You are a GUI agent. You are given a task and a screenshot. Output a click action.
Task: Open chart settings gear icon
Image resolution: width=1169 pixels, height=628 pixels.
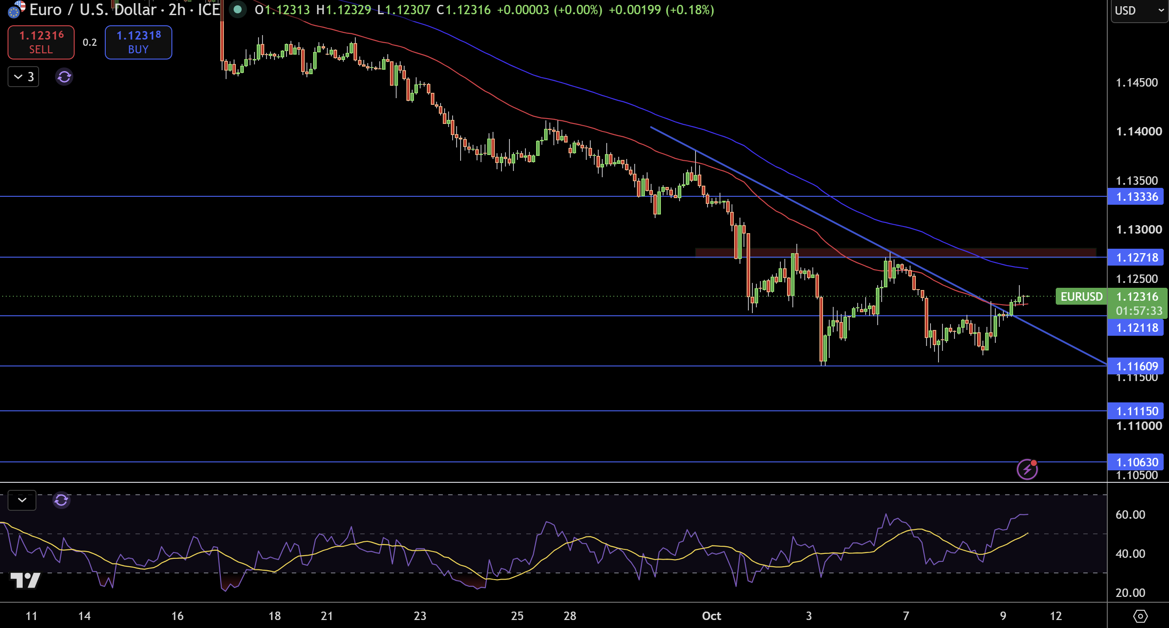1140,616
